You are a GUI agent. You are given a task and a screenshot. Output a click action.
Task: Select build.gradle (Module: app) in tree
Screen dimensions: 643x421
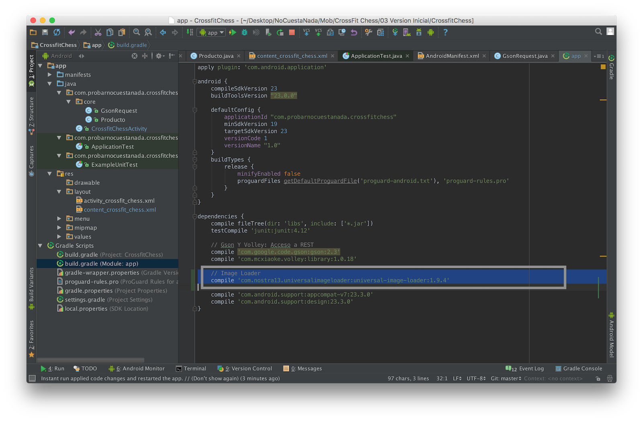(107, 264)
